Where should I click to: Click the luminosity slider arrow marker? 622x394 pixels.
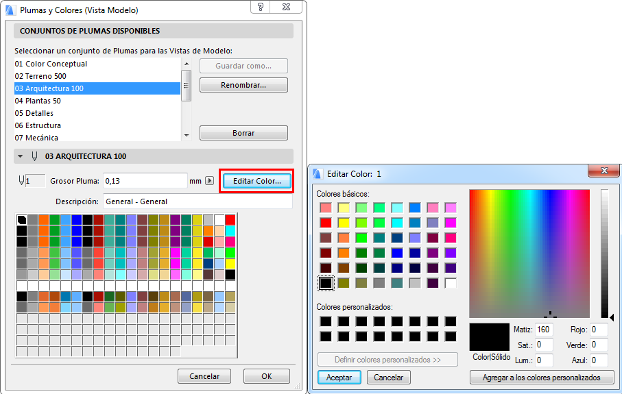click(612, 317)
